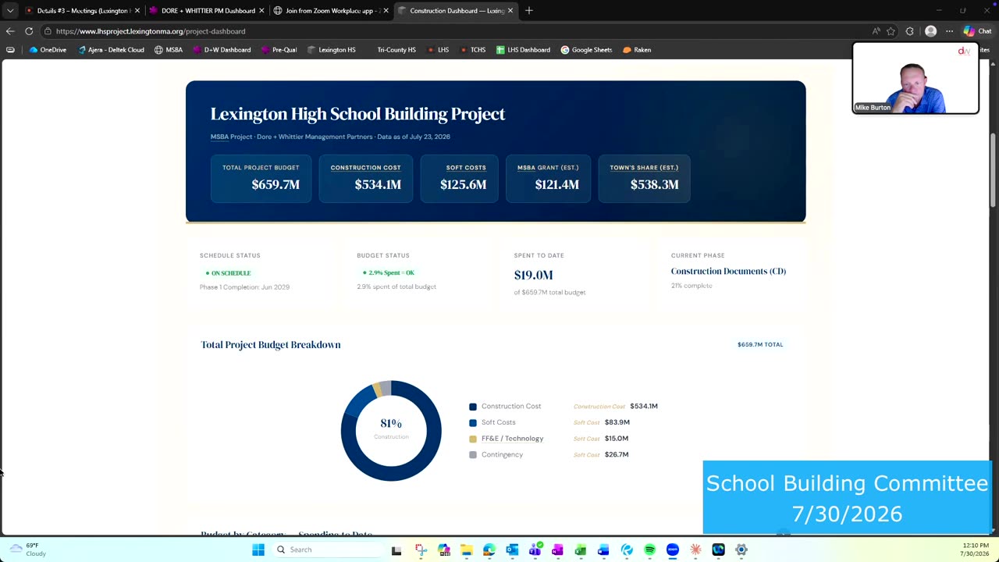The image size is (999, 562).
Task: Open Copilot Chat sidebar
Action: (977, 31)
